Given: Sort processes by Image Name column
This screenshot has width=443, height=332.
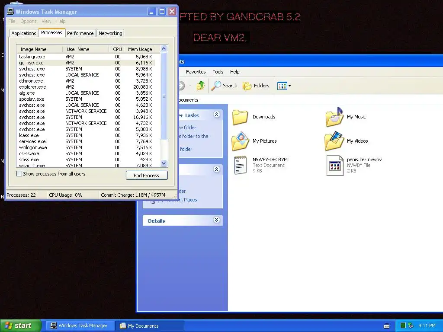Looking at the screenshot, I should (39, 49).
